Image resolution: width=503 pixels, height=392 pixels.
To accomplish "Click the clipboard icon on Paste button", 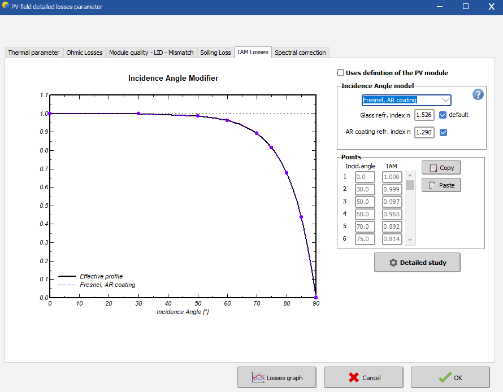I will click(432, 185).
